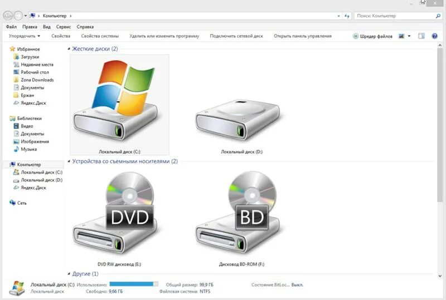Screen dimensions: 446x300
Task: Click the vertical scrollbar thumb
Action: pos(440,125)
